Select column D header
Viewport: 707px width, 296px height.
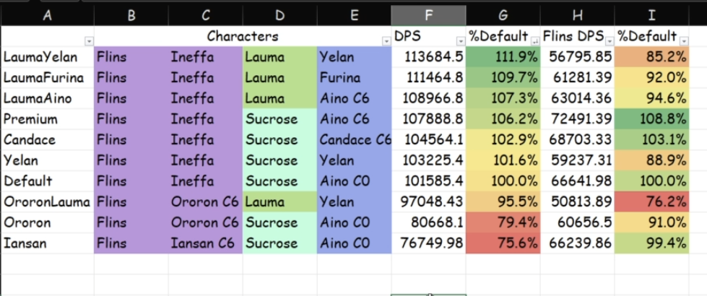tap(280, 16)
